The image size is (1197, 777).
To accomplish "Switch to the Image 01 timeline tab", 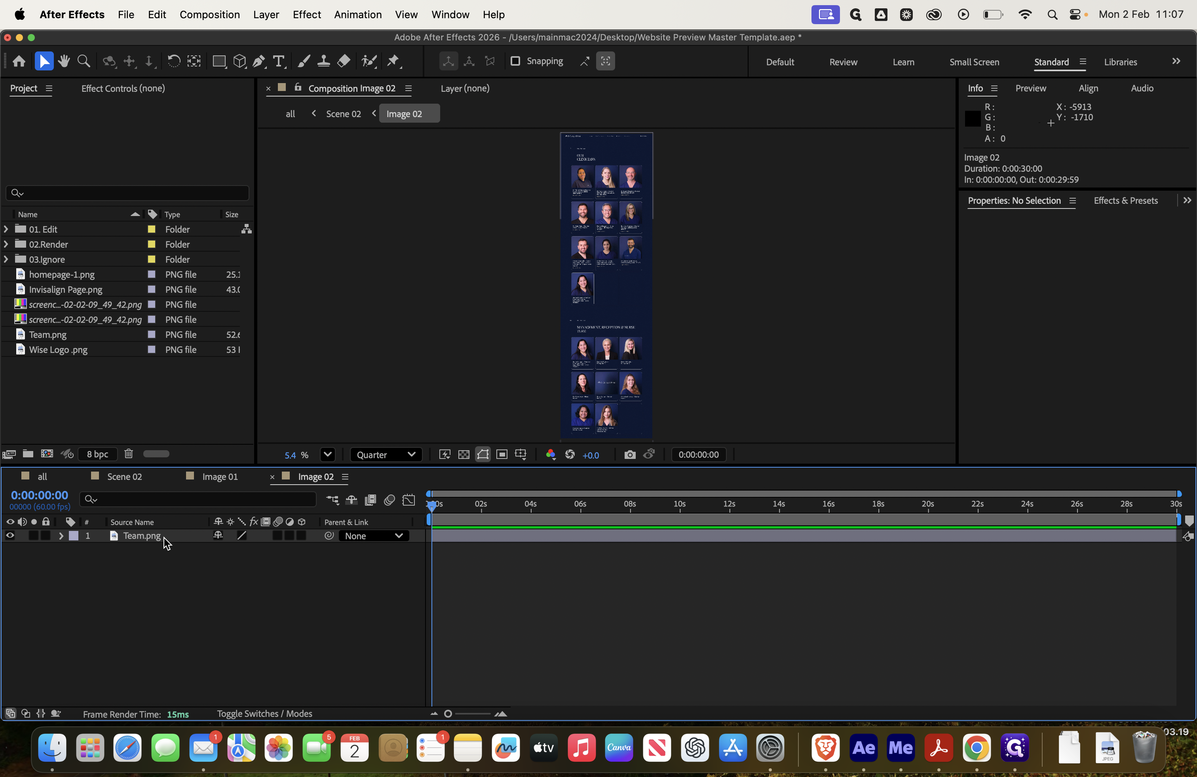I will [219, 476].
